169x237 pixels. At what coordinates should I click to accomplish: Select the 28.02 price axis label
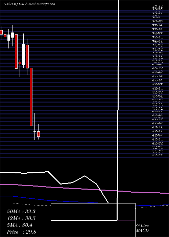pos(158,146)
